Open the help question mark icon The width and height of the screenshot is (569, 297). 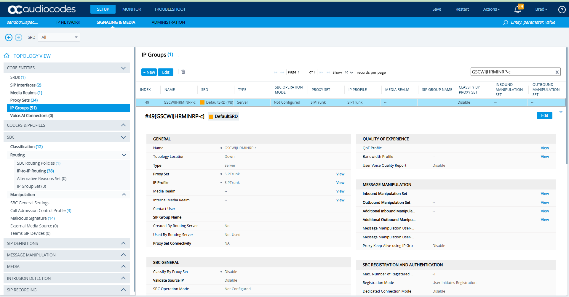pyautogui.click(x=562, y=9)
